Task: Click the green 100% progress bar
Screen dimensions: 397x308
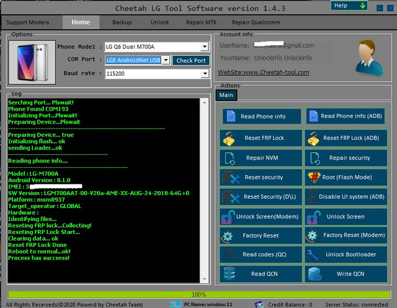Action: tap(198, 294)
